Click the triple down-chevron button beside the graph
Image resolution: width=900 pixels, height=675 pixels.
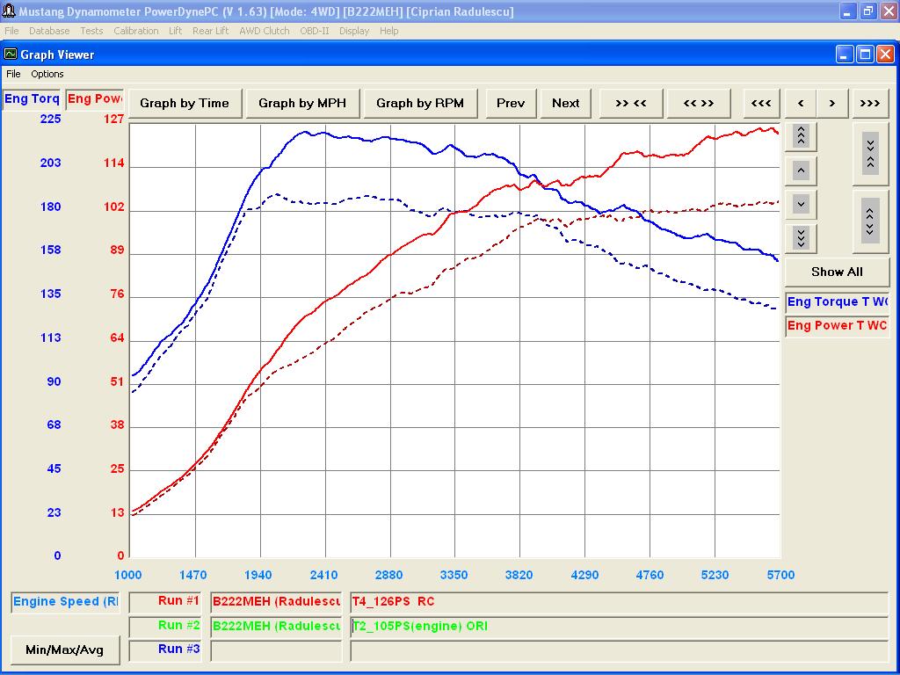point(801,237)
